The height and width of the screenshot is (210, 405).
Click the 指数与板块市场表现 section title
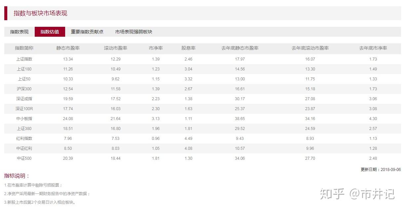pos(40,13)
